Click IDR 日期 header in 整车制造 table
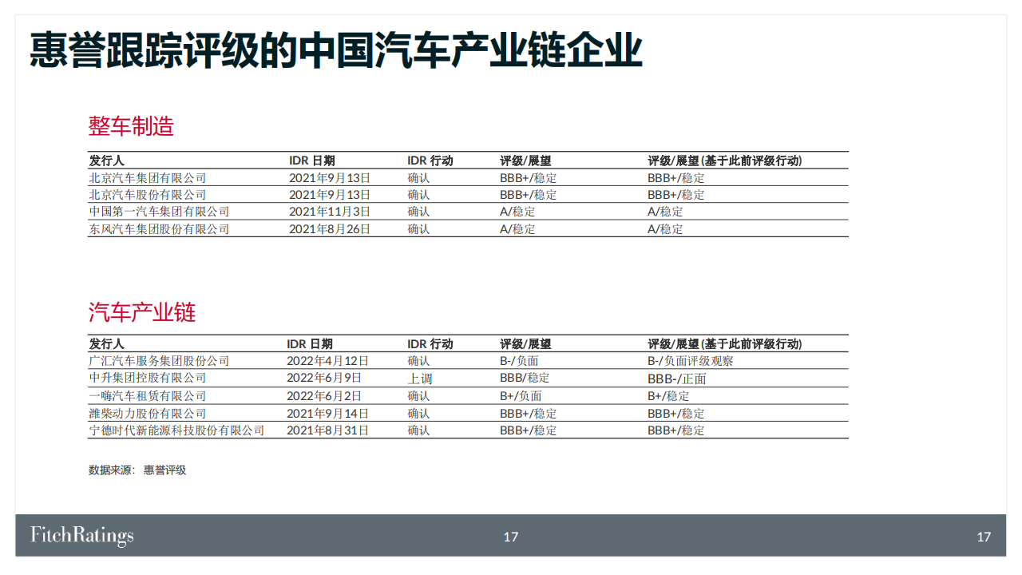Screen dimensions: 1022x575 (312, 161)
